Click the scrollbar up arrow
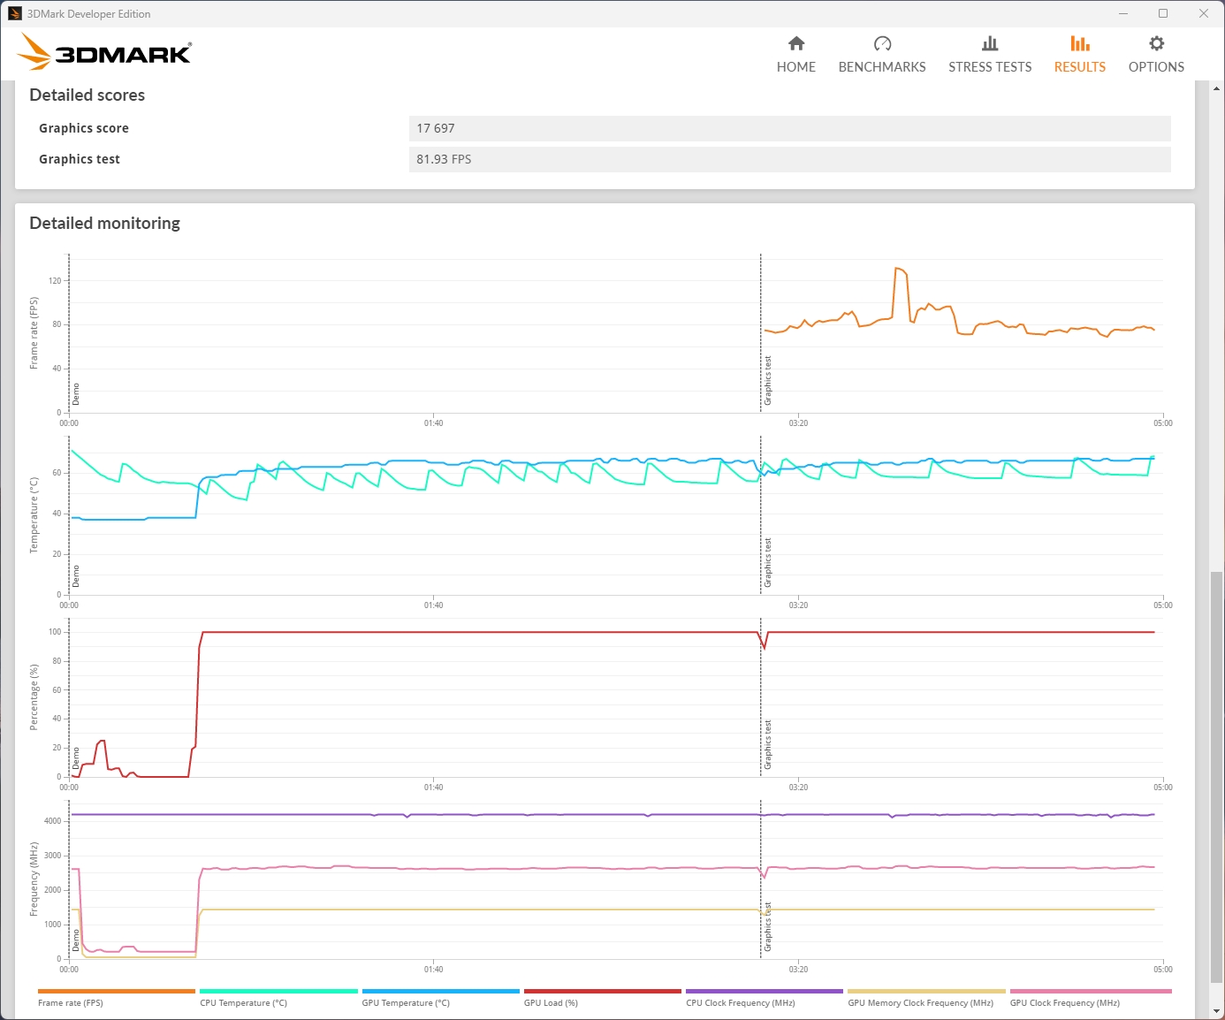 coord(1217,88)
